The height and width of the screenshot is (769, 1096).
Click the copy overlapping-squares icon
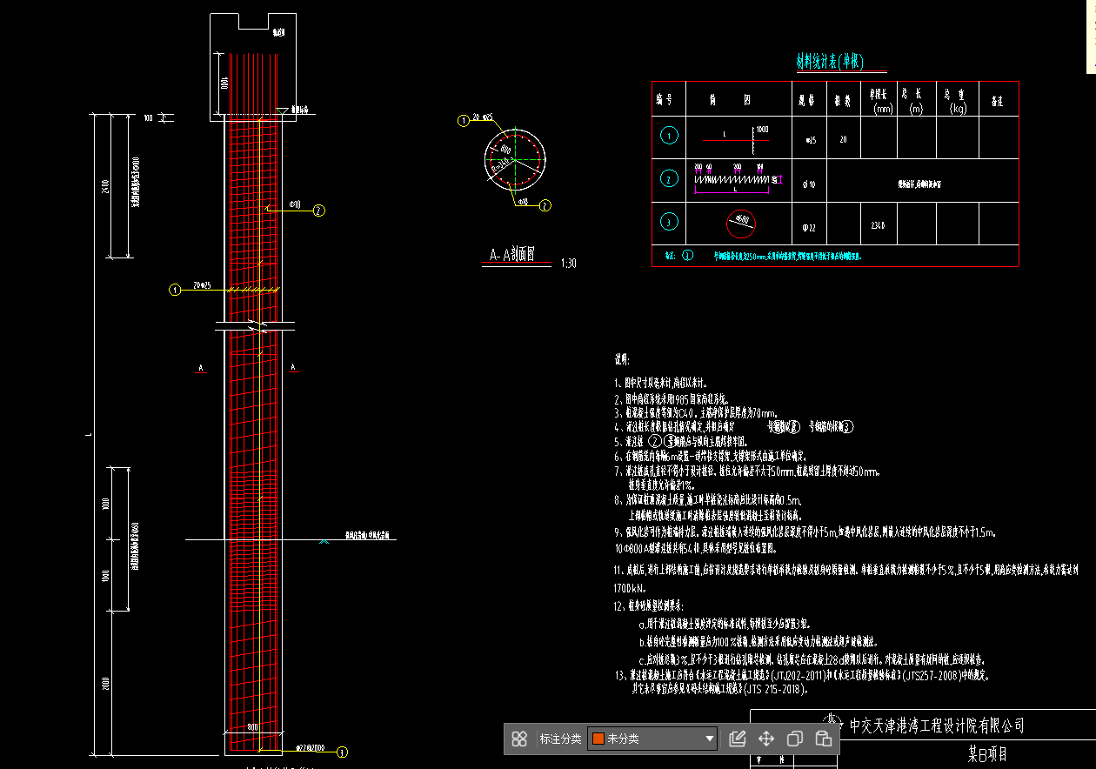(794, 739)
